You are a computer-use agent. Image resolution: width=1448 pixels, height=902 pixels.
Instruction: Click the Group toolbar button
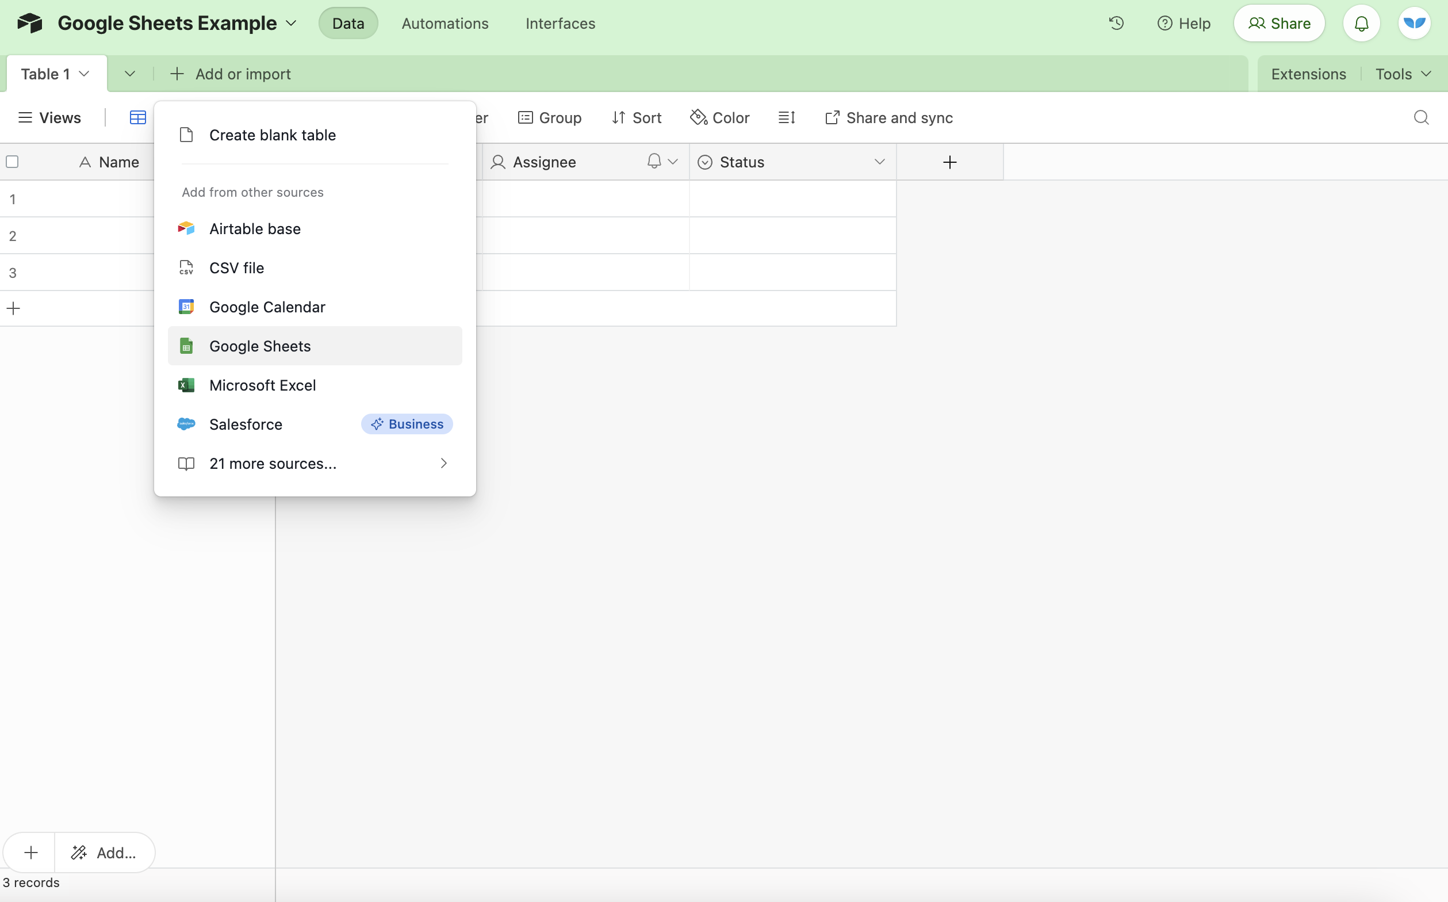pyautogui.click(x=549, y=117)
